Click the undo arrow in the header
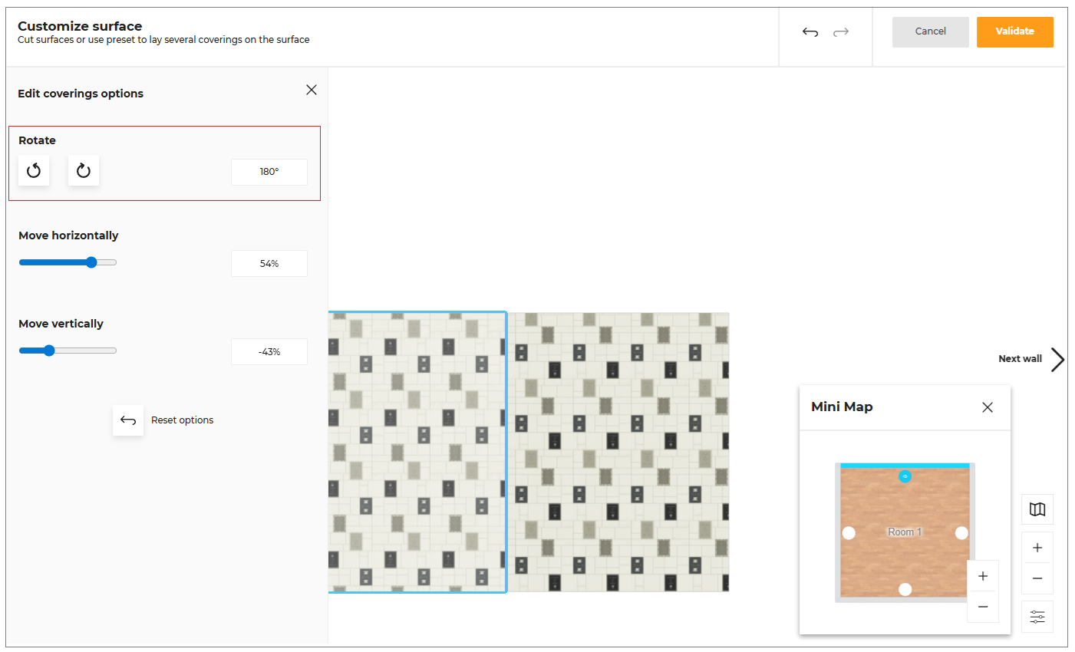1075x652 pixels. pyautogui.click(x=810, y=32)
